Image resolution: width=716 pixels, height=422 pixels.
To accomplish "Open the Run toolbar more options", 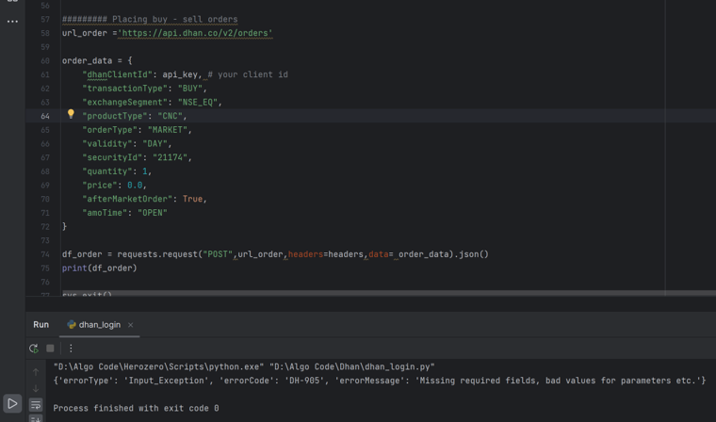I will click(71, 349).
